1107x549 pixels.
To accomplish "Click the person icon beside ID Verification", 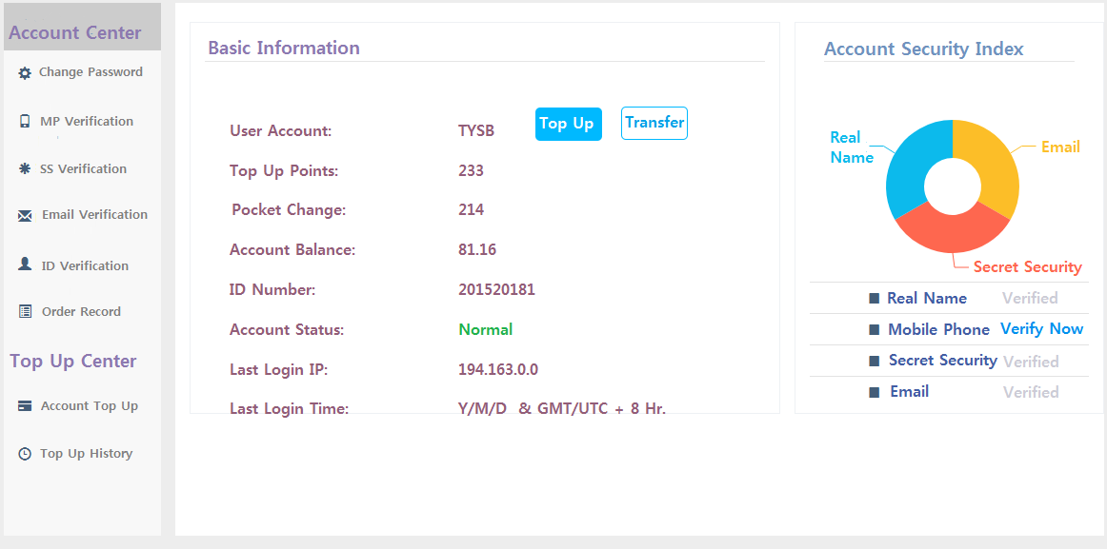I will tap(25, 265).
